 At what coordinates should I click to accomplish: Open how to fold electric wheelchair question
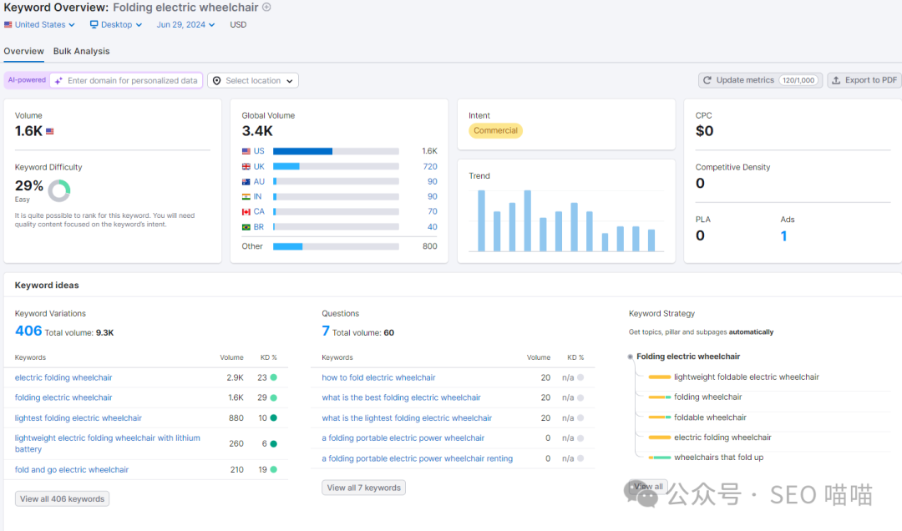tap(378, 377)
